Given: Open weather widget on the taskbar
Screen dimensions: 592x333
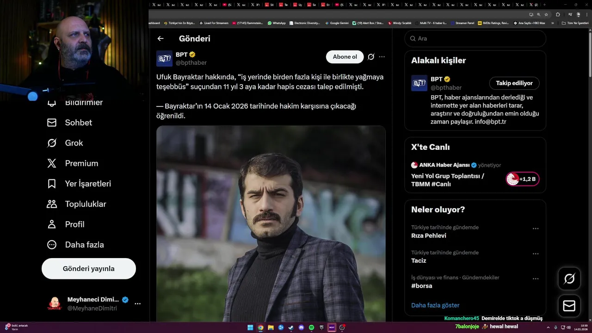Looking at the screenshot, I should (15, 327).
